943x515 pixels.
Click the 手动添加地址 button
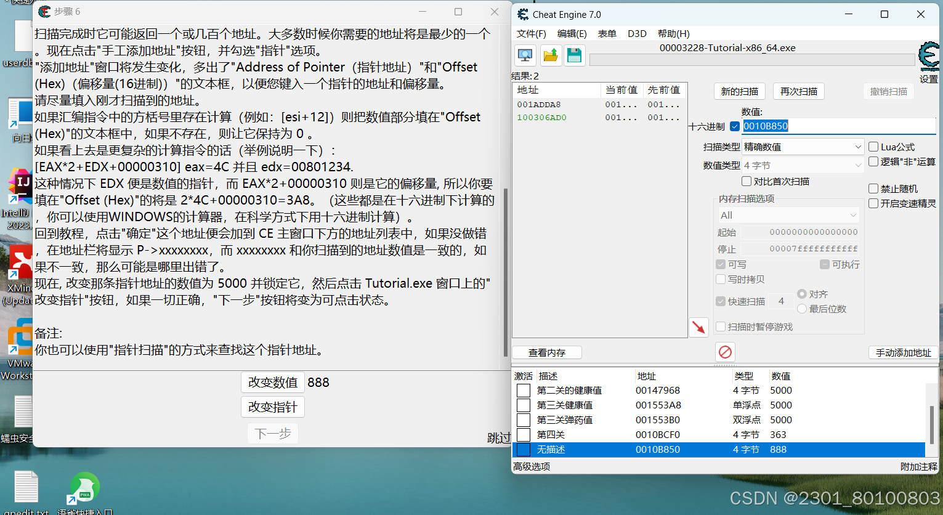904,352
